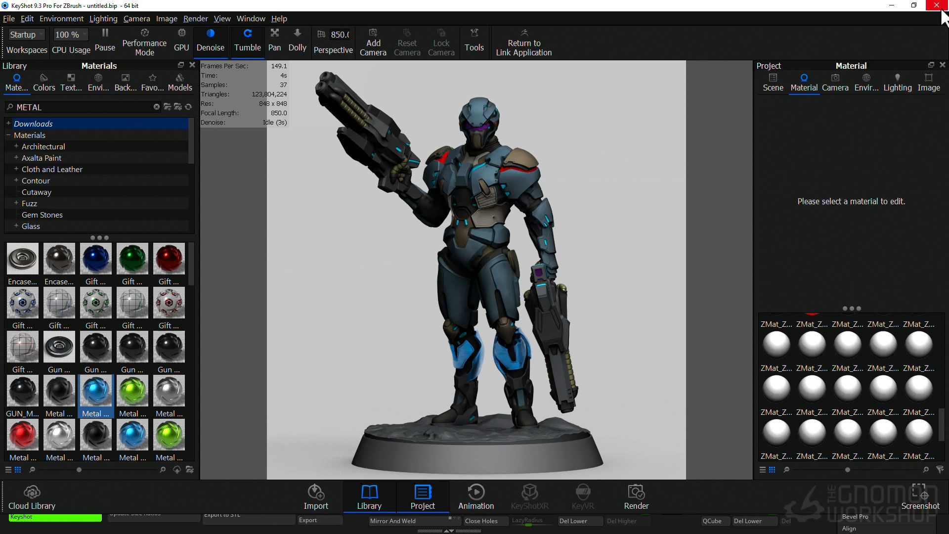Toggle Performance Mode
The image size is (949, 534).
coord(144,42)
